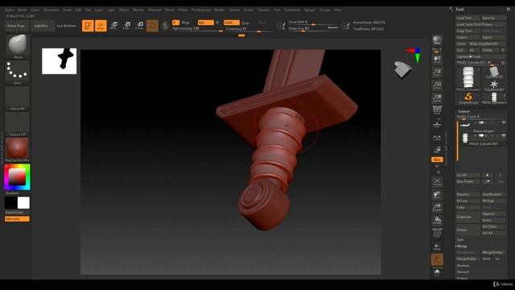Click the Scroll canvas icon
The image size is (515, 290).
pos(437,60)
